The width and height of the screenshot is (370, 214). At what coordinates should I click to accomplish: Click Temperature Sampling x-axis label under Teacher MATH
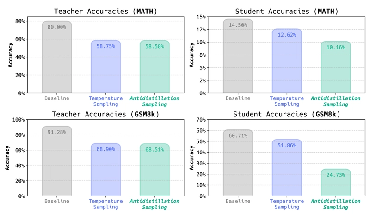coord(106,101)
